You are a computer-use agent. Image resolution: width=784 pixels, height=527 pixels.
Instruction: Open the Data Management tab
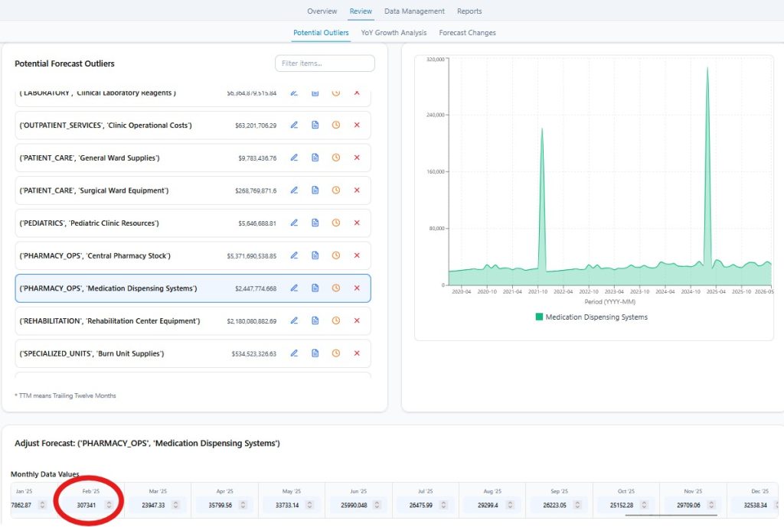(x=414, y=11)
